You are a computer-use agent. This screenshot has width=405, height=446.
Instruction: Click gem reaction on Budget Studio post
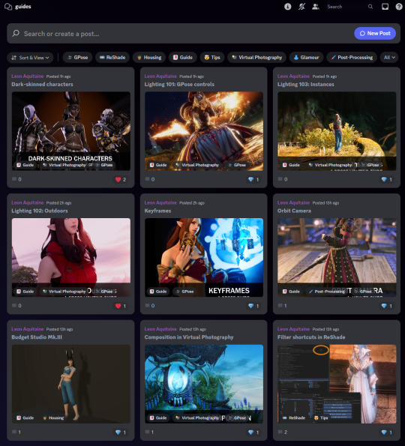pos(121,433)
